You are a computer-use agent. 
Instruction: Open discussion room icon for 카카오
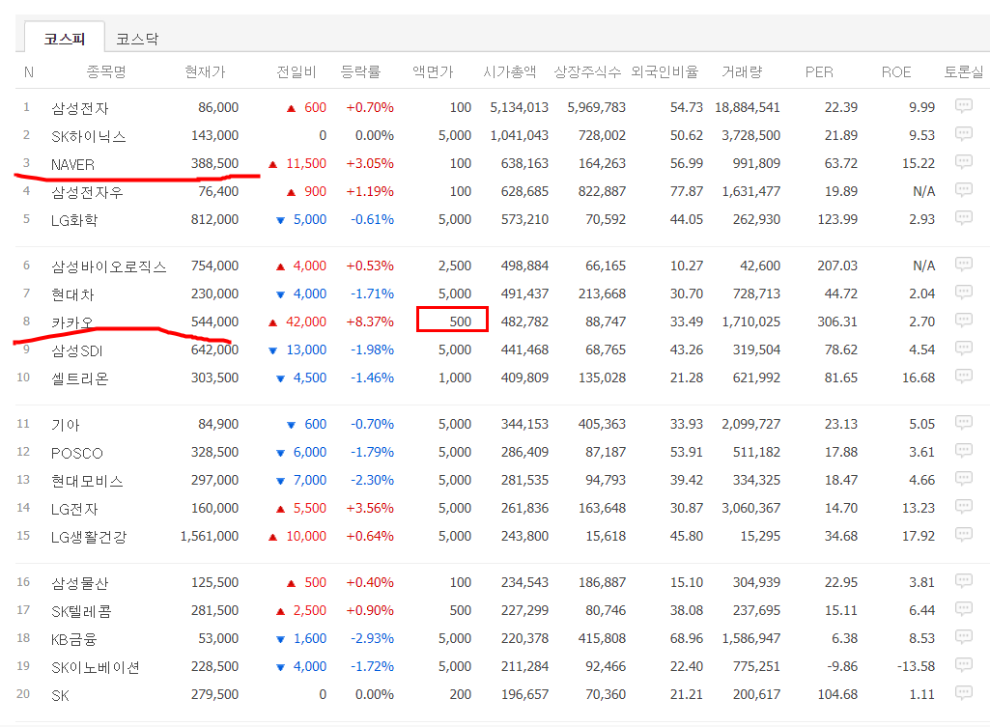point(964,320)
